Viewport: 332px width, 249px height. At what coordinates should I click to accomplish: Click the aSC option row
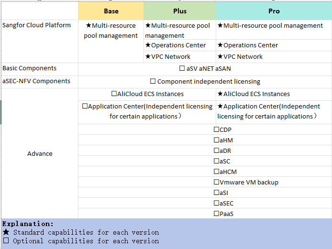pyautogui.click(x=205, y=161)
